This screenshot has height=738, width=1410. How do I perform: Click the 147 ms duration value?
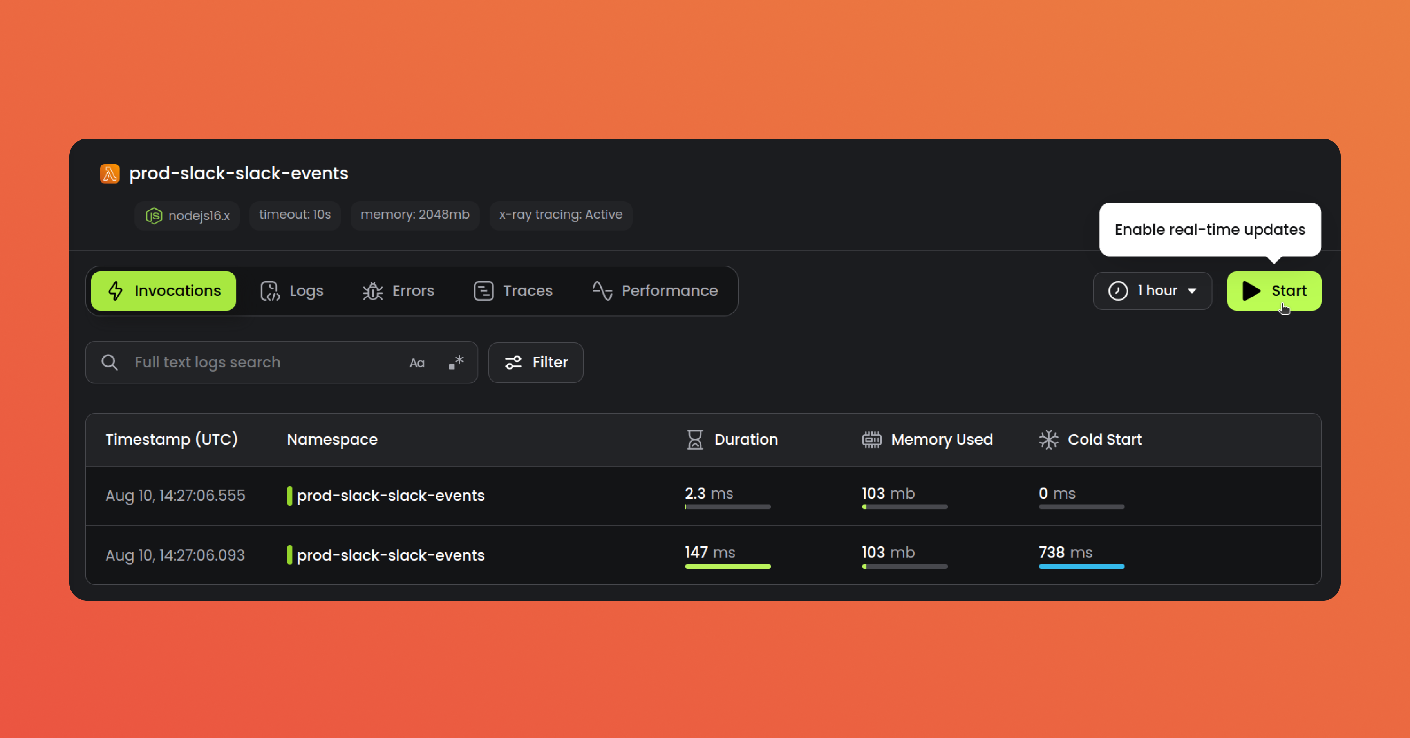[710, 553]
